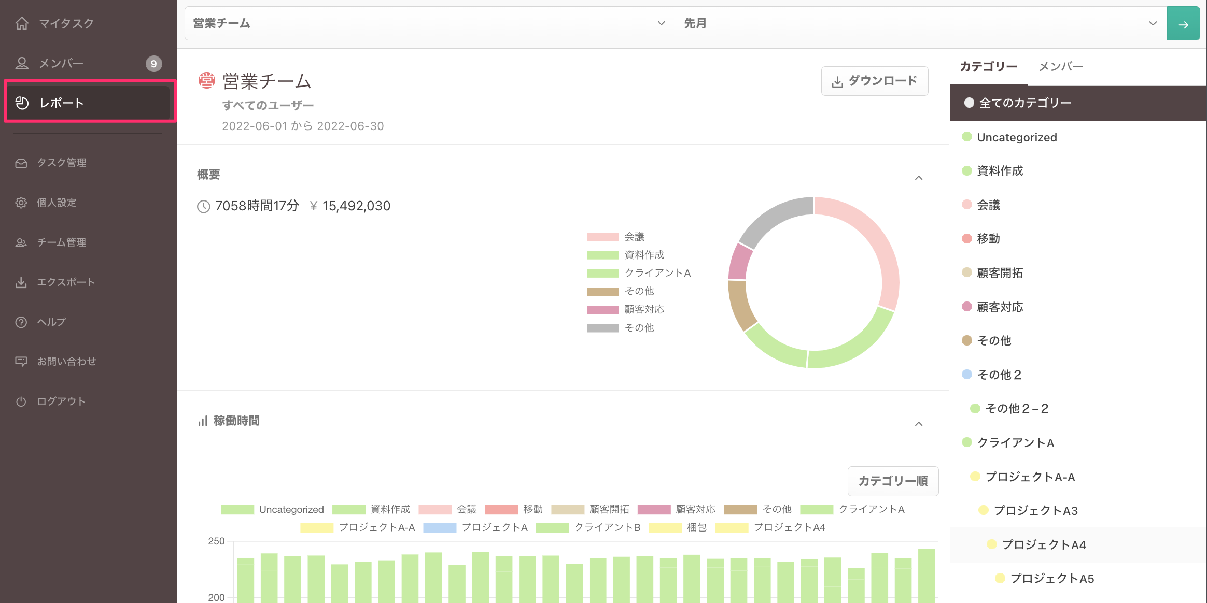
Task: Click the タスク管理 inbox icon
Action: pyautogui.click(x=20, y=162)
